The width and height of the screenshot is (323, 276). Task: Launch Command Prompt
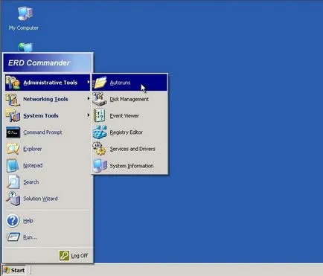(x=48, y=132)
